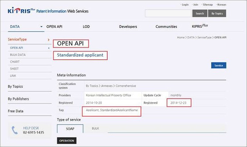The width and height of the screenshot is (247, 147).
Task: Click the Login link at top
Action: (x=185, y=5)
